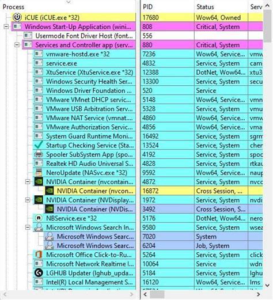
Task: Click the process tree horizontal scrollbar left arrow
Action: (5, 294)
